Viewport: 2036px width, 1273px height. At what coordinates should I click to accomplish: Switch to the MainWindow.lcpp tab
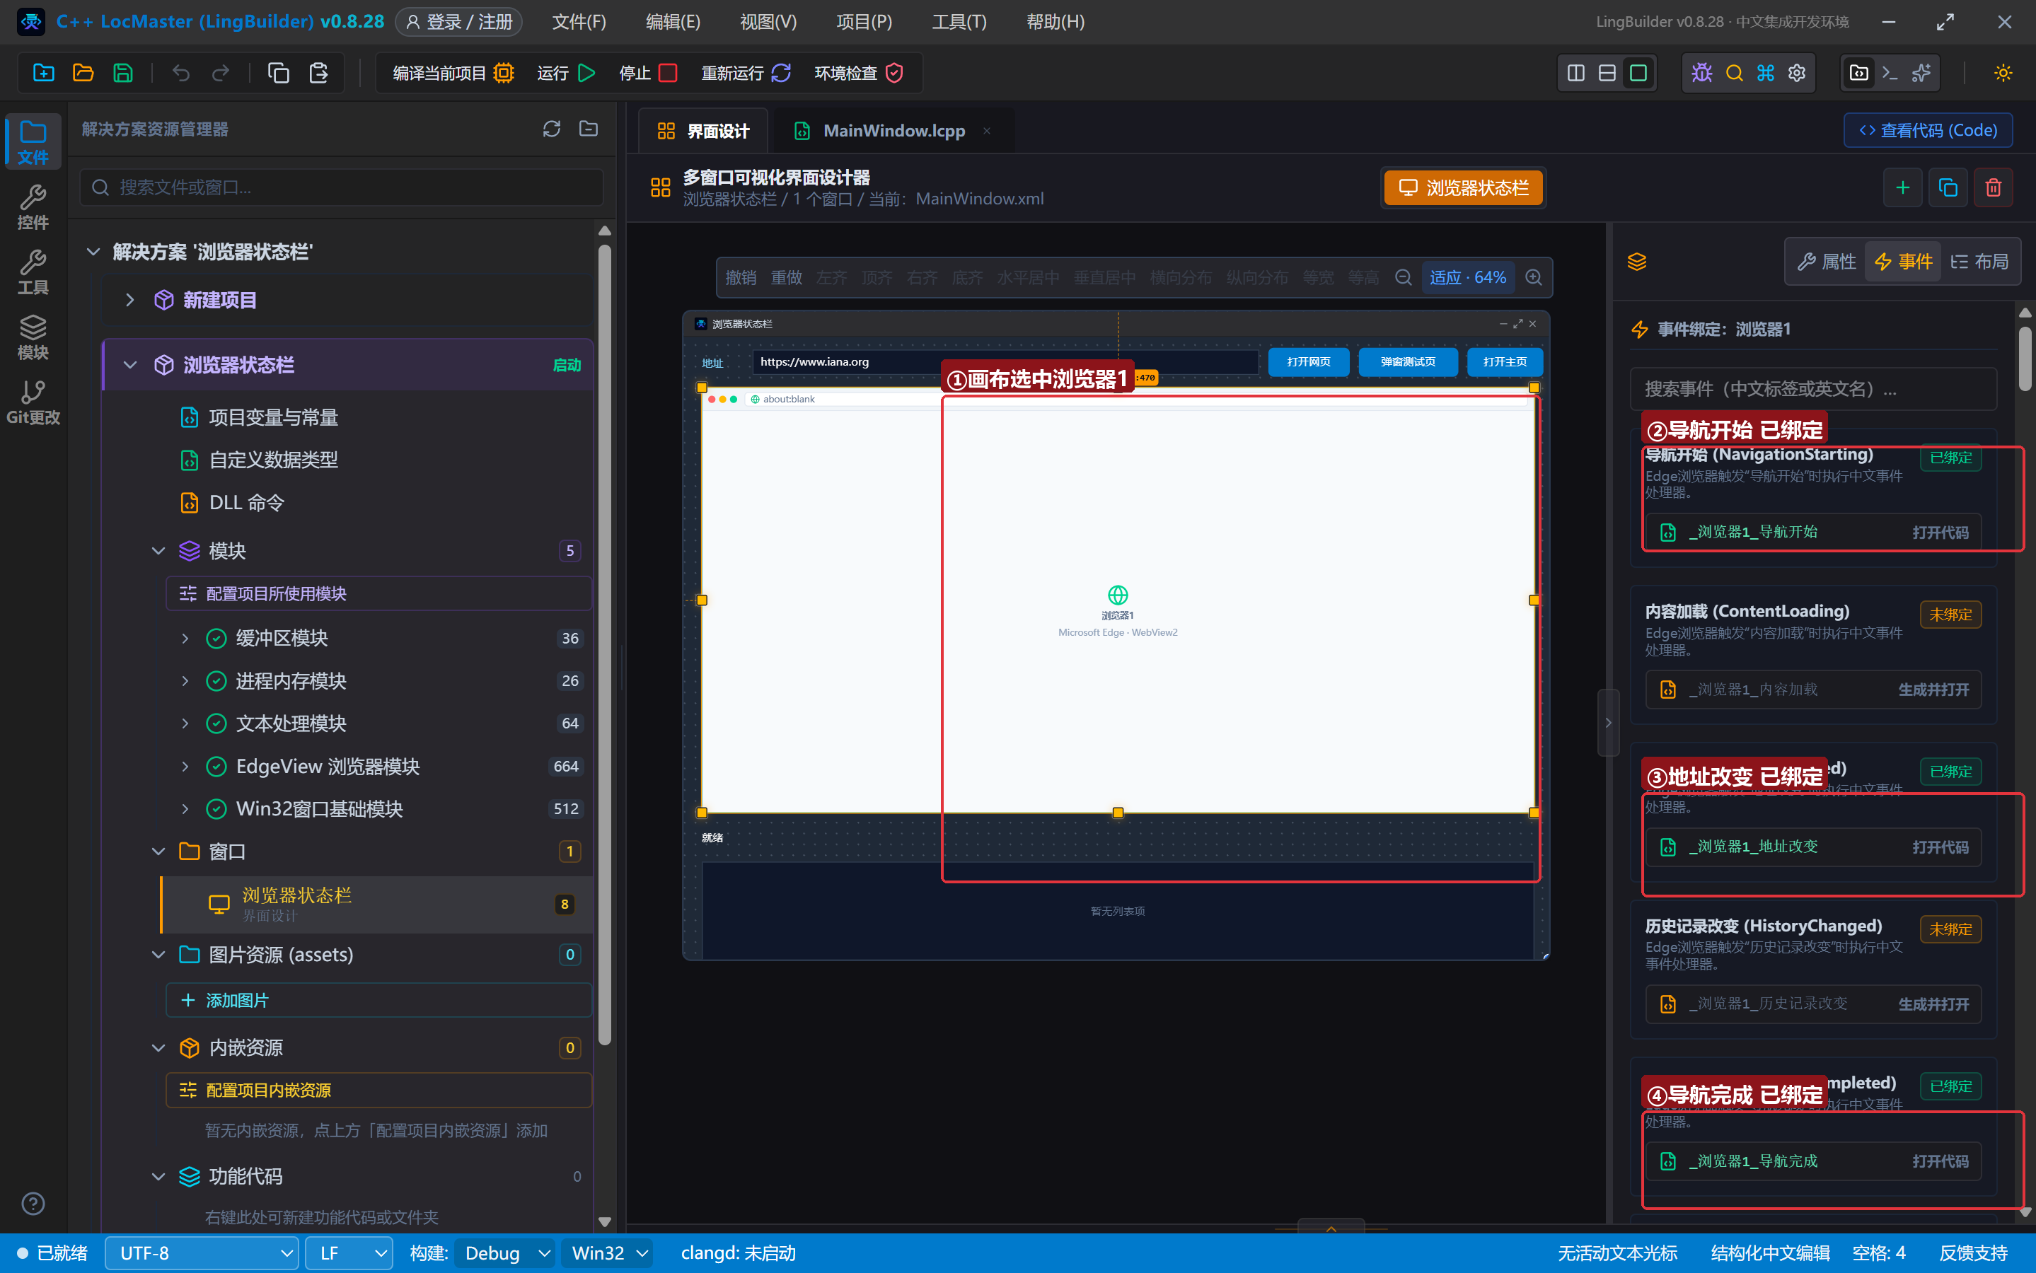coord(893,131)
